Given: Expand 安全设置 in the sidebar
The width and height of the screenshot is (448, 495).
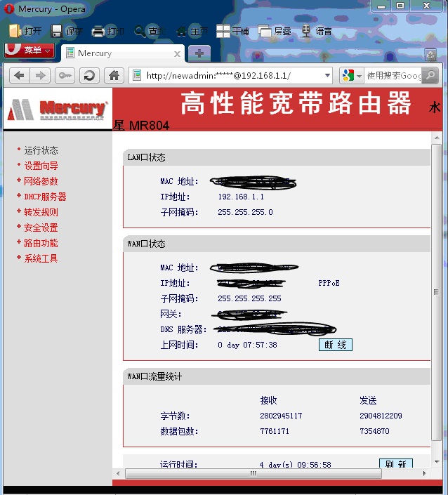Looking at the screenshot, I should click(41, 227).
